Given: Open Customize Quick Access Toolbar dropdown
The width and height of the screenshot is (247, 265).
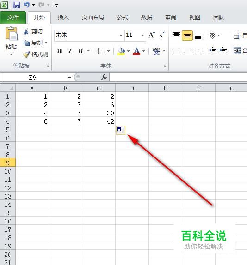Looking at the screenshot, I should (x=57, y=6).
